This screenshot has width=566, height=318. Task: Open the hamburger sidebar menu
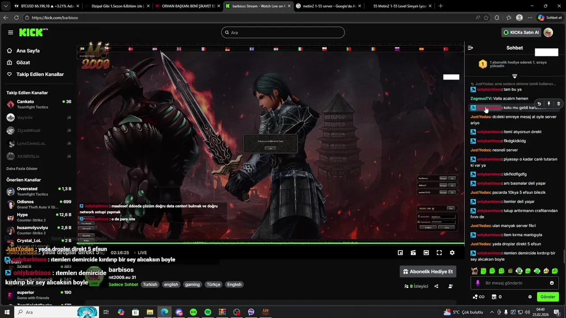coord(11,32)
